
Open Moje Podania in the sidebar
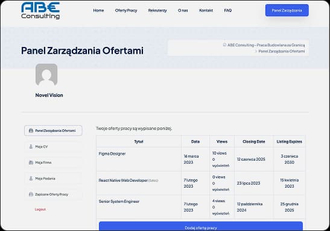[53, 179]
